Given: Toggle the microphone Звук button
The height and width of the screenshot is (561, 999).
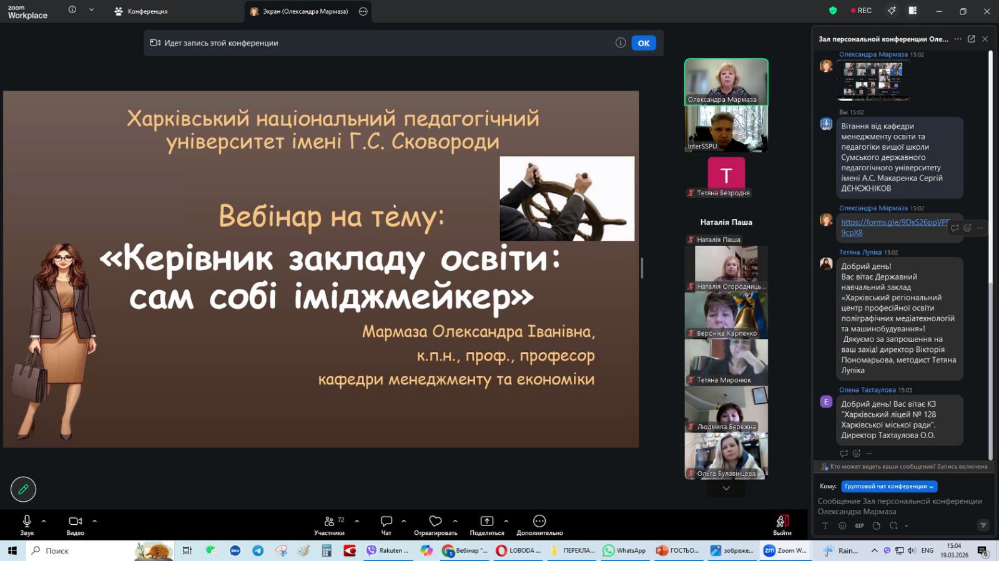Looking at the screenshot, I should [x=27, y=522].
